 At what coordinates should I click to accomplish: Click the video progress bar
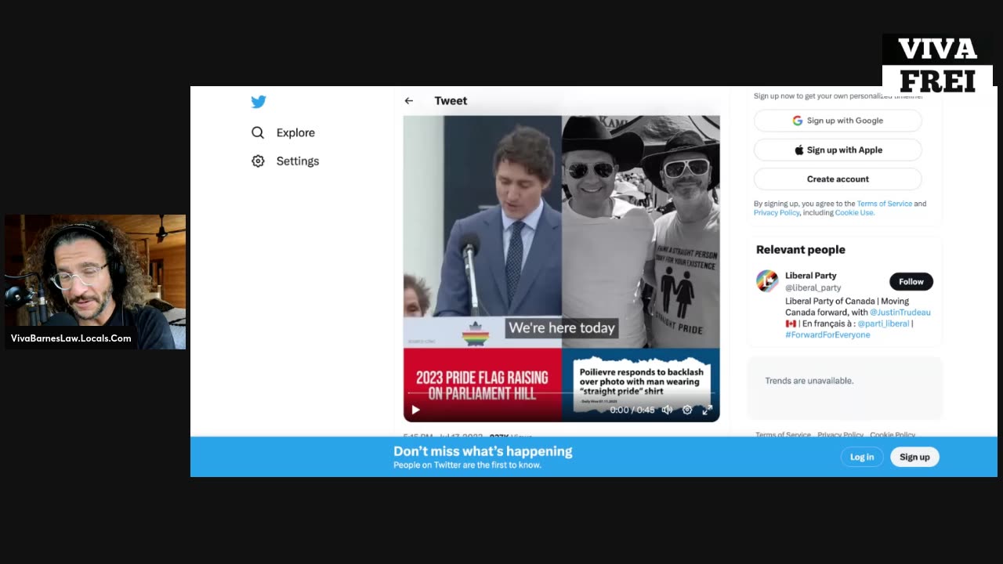561,393
